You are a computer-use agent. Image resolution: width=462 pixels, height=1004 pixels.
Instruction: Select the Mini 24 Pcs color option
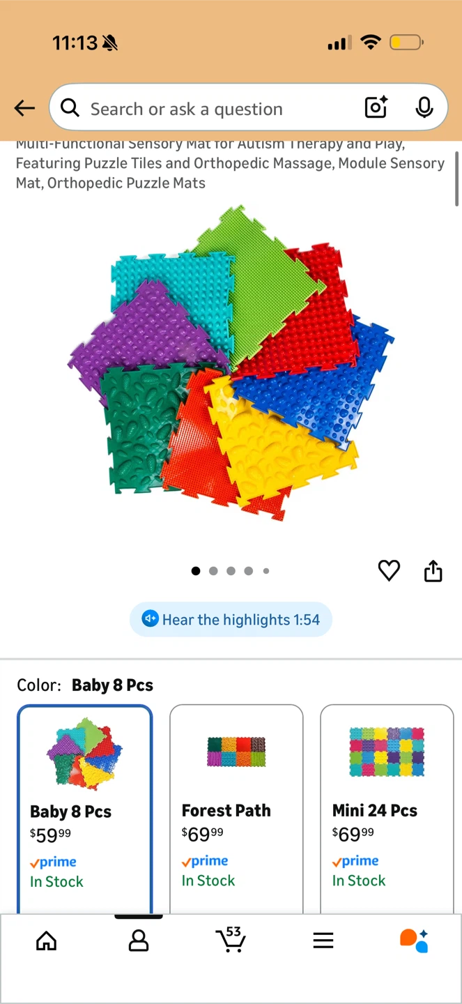click(x=387, y=809)
